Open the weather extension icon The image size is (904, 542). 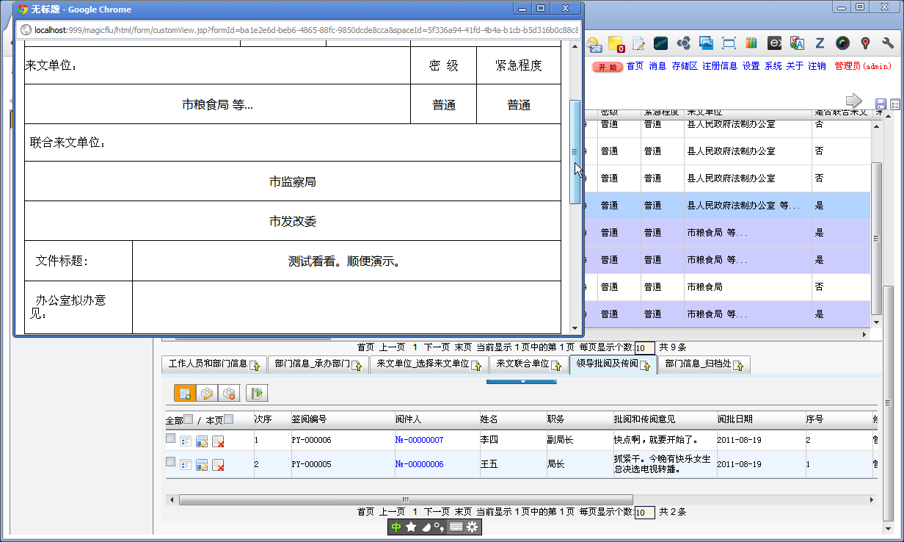point(594,44)
